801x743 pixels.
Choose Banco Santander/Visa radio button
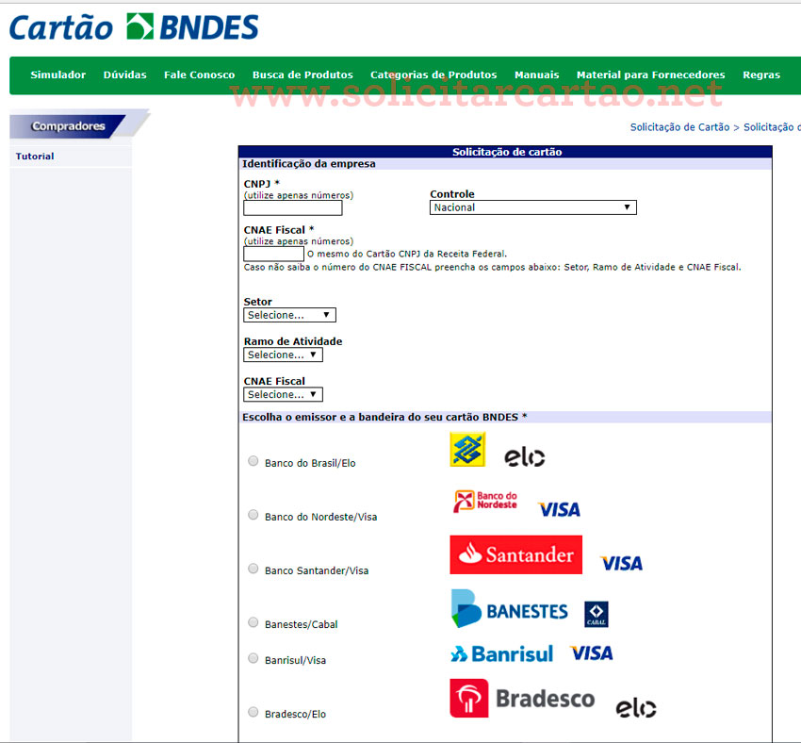(x=253, y=569)
